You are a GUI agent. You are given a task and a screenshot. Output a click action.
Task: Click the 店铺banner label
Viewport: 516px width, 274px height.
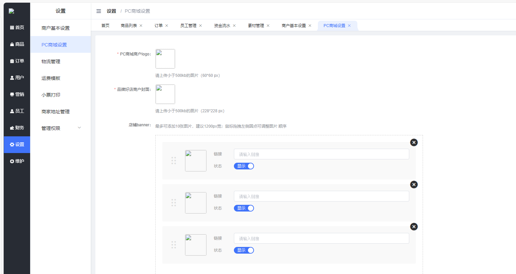[140, 125]
